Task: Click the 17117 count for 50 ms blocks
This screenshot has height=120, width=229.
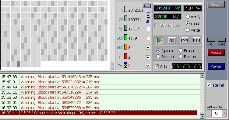Action: coord(134,29)
